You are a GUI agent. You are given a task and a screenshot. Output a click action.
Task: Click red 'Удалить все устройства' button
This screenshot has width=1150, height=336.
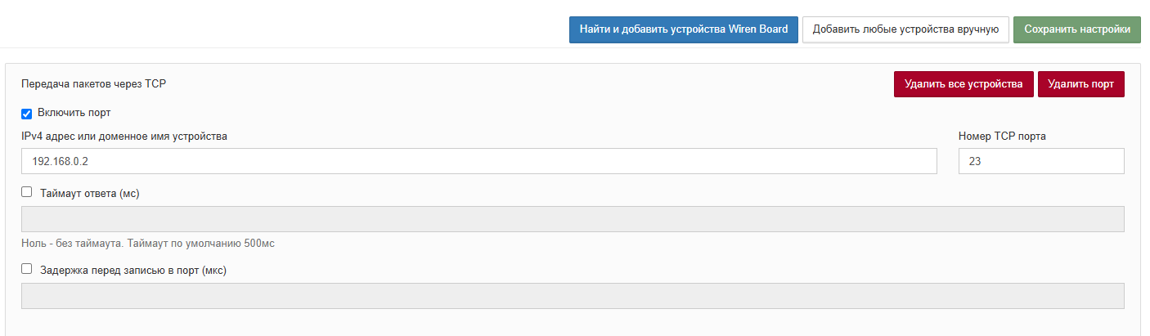pyautogui.click(x=964, y=84)
